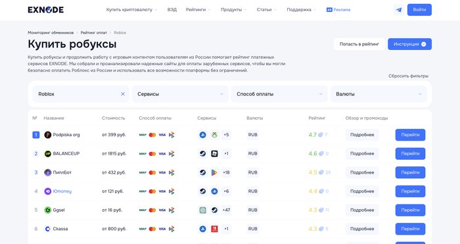Image resolution: width=460 pixels, height=244 pixels.
Task: Open the Поддержка dropdown menu
Action: coord(302,10)
